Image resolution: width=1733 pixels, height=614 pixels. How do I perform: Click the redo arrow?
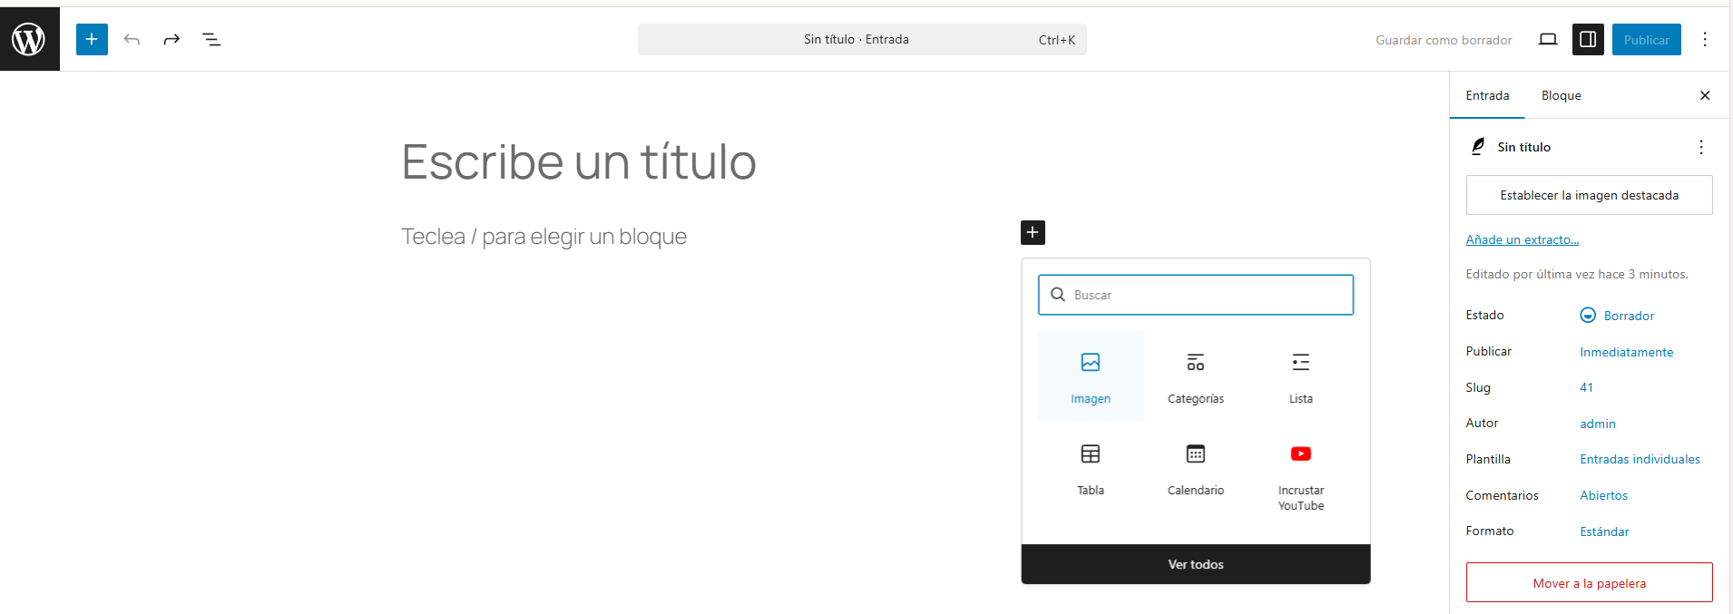pos(171,39)
